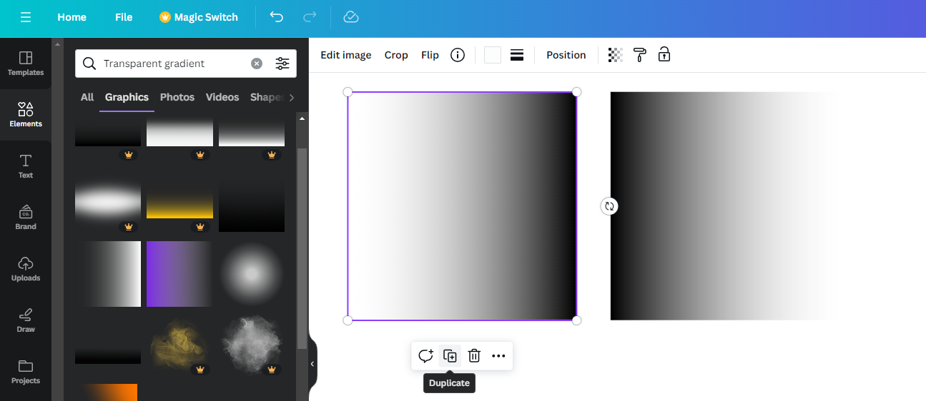Open the Uploads sidebar panel

[26, 269]
